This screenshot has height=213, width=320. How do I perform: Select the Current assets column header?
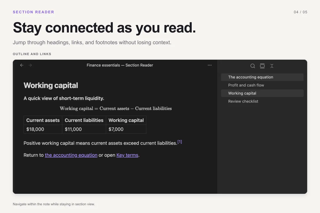43,120
